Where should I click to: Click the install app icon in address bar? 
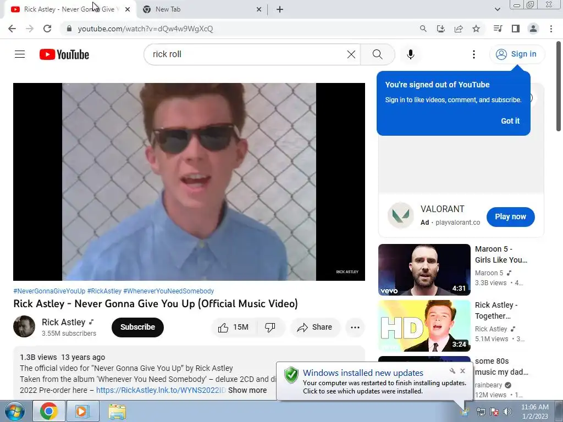(441, 29)
